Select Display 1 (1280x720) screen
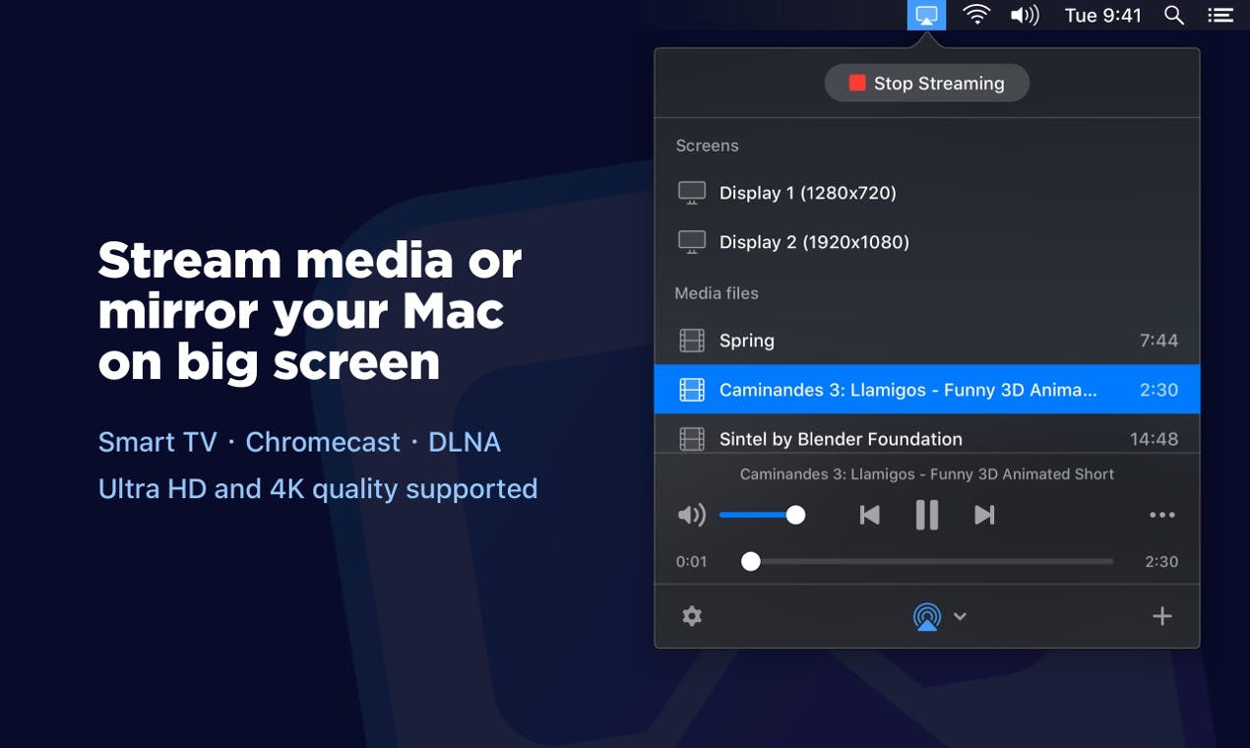This screenshot has height=748, width=1250. coord(927,193)
